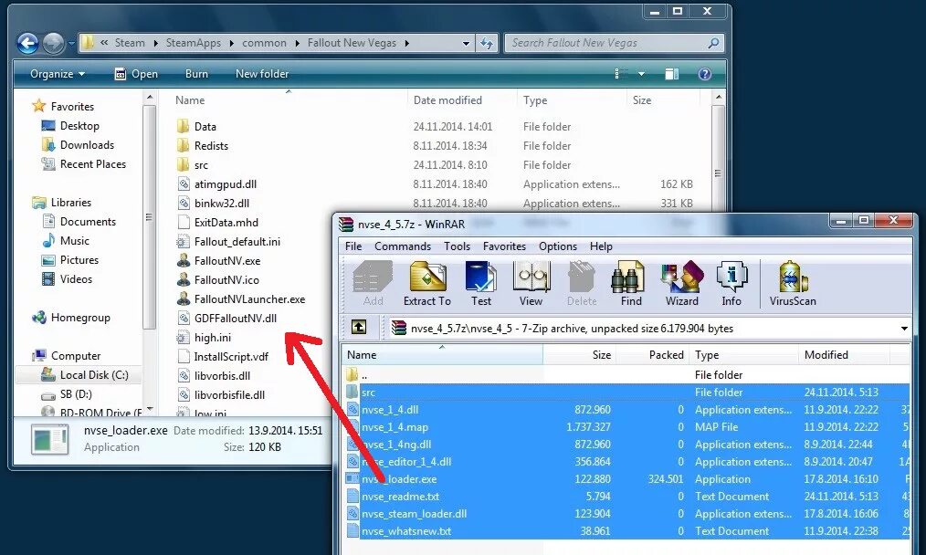Open the Organize dropdown in Explorer
926x555 pixels.
pos(58,74)
